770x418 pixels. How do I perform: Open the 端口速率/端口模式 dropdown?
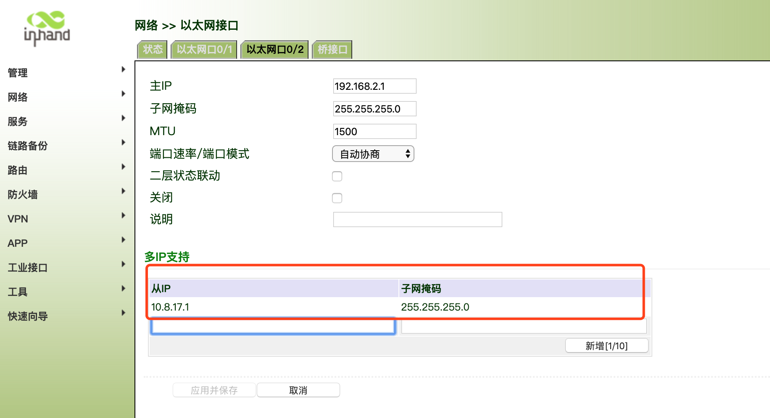373,154
